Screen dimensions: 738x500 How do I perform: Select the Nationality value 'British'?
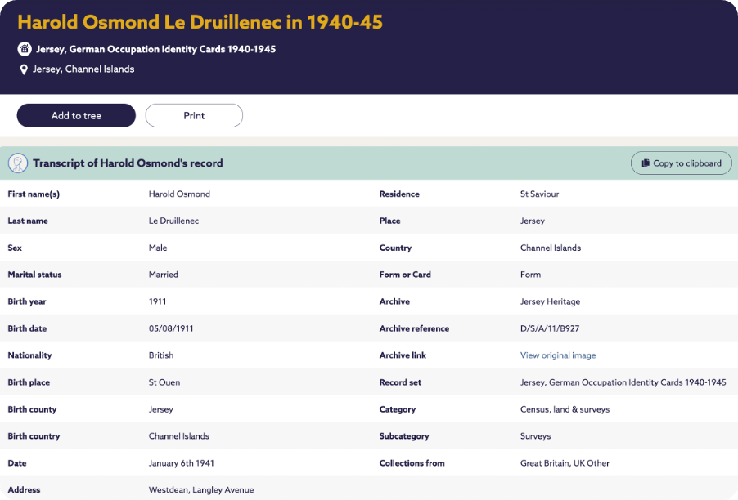point(161,355)
